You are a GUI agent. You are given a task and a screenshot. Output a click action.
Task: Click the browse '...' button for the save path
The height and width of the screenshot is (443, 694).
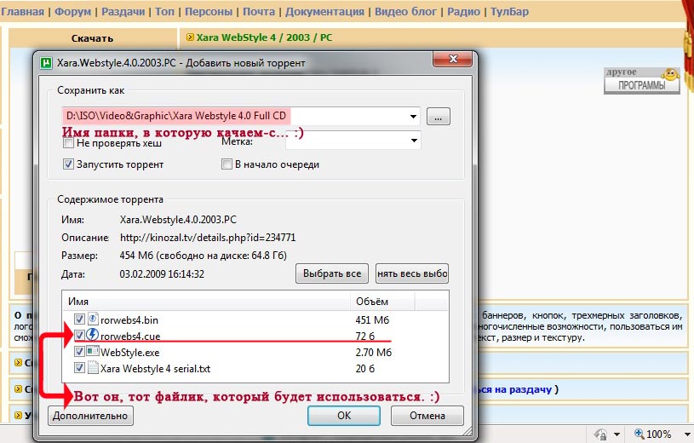click(x=439, y=117)
